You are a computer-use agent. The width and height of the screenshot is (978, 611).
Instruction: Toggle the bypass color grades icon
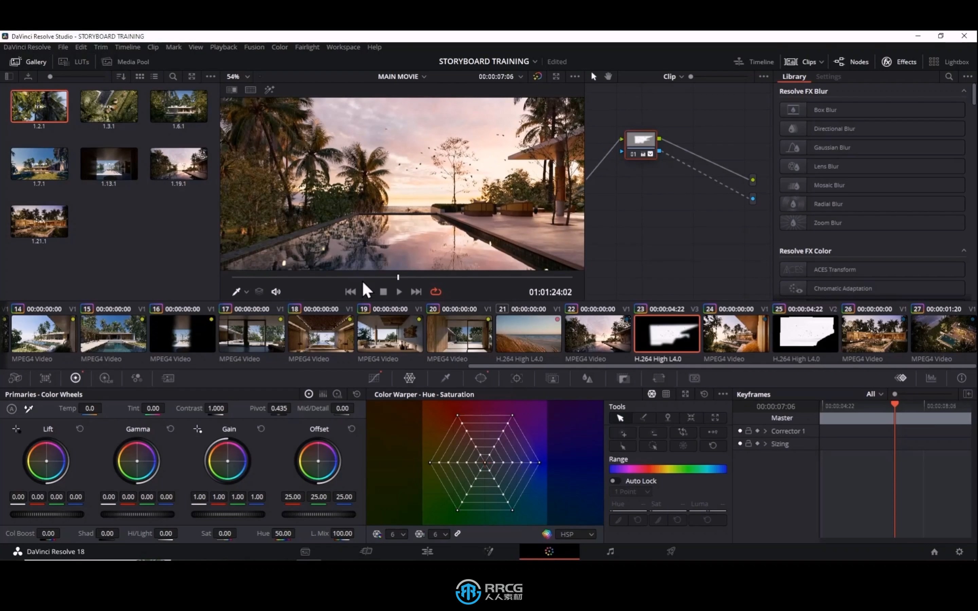coord(537,76)
